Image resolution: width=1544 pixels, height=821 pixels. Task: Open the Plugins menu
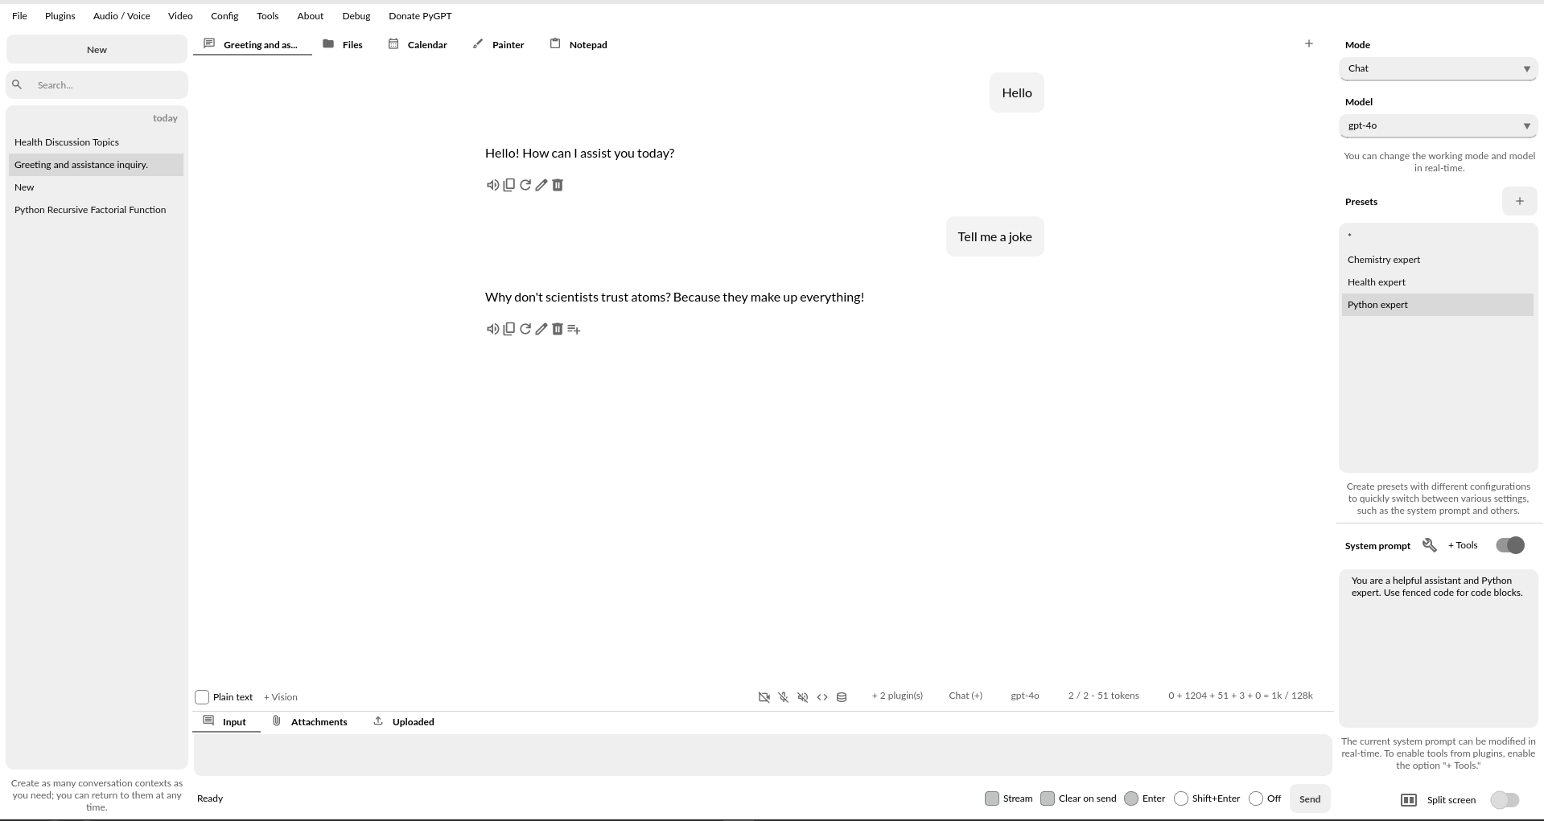coord(60,16)
